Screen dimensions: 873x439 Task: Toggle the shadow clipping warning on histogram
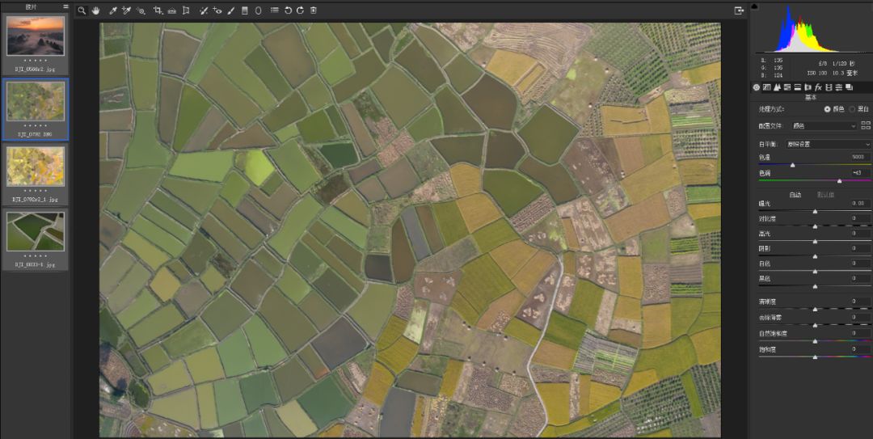(x=755, y=6)
